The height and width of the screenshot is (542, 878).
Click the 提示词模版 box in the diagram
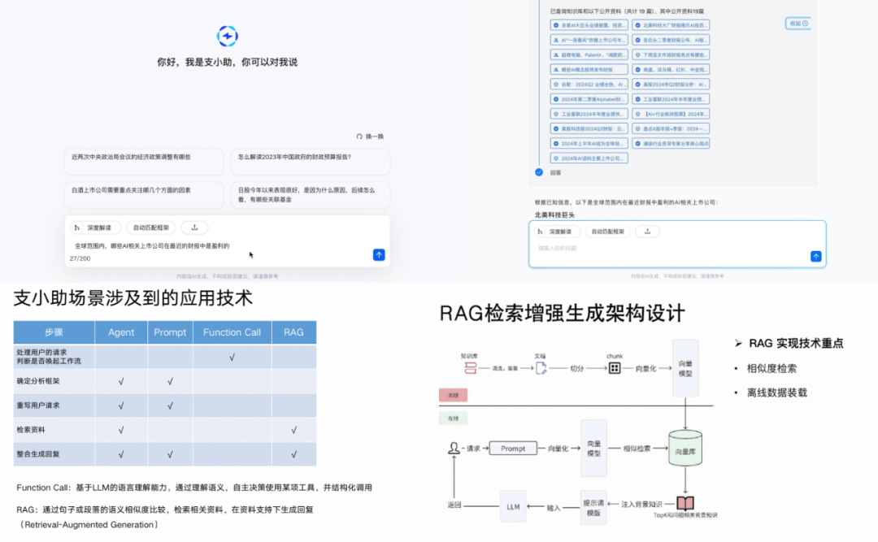click(x=593, y=508)
